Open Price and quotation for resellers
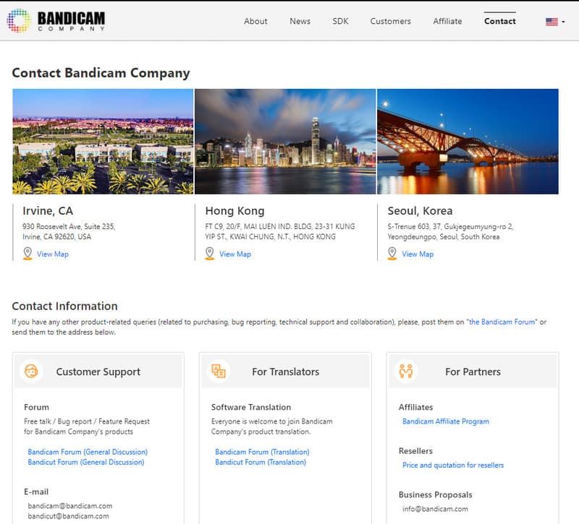The width and height of the screenshot is (579, 524). (453, 465)
